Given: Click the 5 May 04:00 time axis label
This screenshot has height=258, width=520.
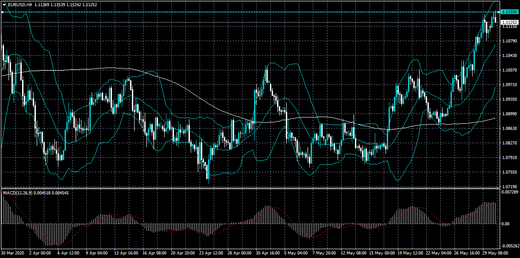Looking at the screenshot, I should coord(296,254).
